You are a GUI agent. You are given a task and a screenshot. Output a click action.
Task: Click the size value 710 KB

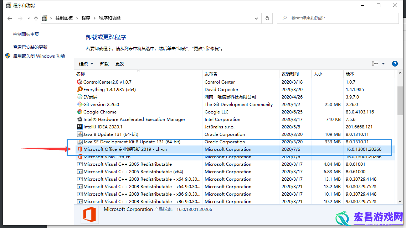point(334,120)
